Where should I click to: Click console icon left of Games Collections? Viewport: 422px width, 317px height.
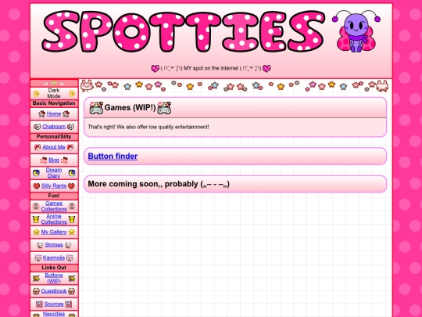point(36,206)
